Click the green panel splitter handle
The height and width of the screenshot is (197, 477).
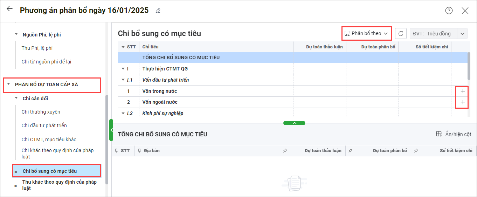pyautogui.click(x=294, y=123)
